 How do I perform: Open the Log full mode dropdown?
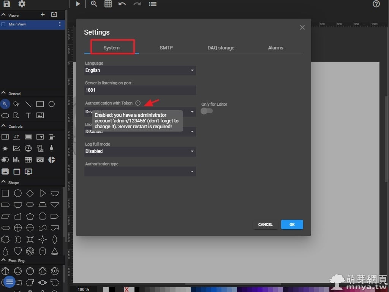(x=140, y=151)
